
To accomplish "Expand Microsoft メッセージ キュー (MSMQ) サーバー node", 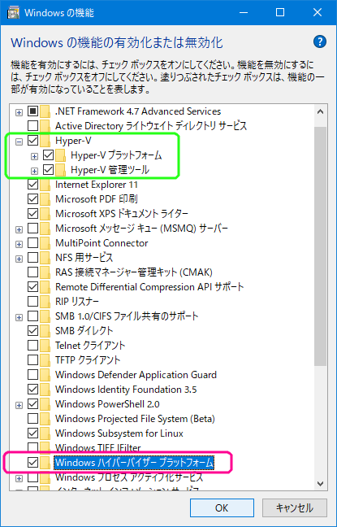I will click(19, 230).
